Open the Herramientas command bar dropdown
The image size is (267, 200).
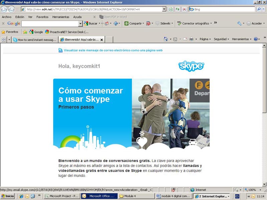241,39
